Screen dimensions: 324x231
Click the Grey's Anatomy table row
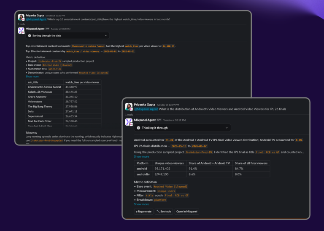click(63, 97)
